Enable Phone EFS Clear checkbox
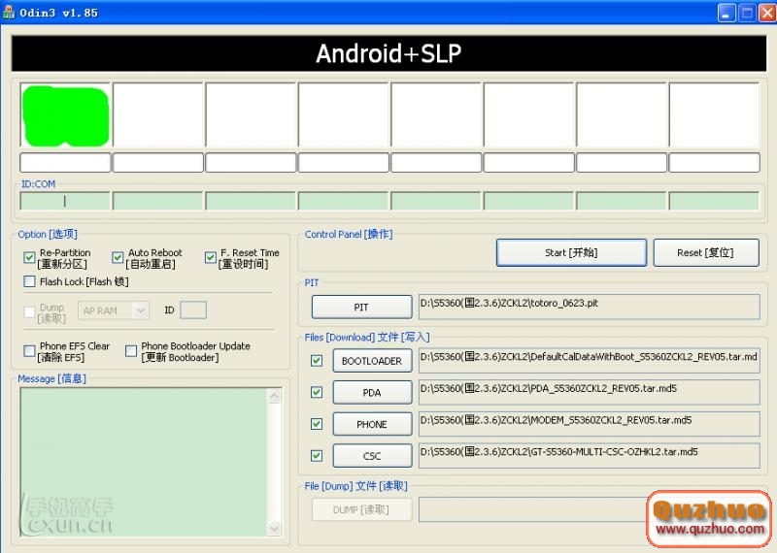Image resolution: width=777 pixels, height=553 pixels. pos(30,351)
